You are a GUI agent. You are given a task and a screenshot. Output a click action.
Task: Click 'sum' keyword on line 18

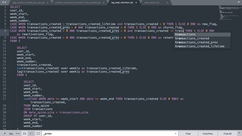(19, 68)
